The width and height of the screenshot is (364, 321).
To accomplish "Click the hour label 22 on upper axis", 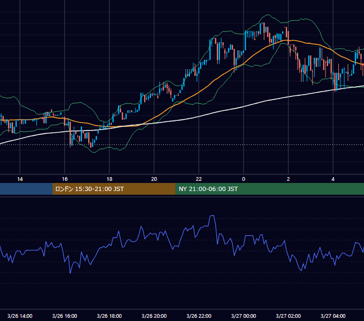I will pos(199,179).
